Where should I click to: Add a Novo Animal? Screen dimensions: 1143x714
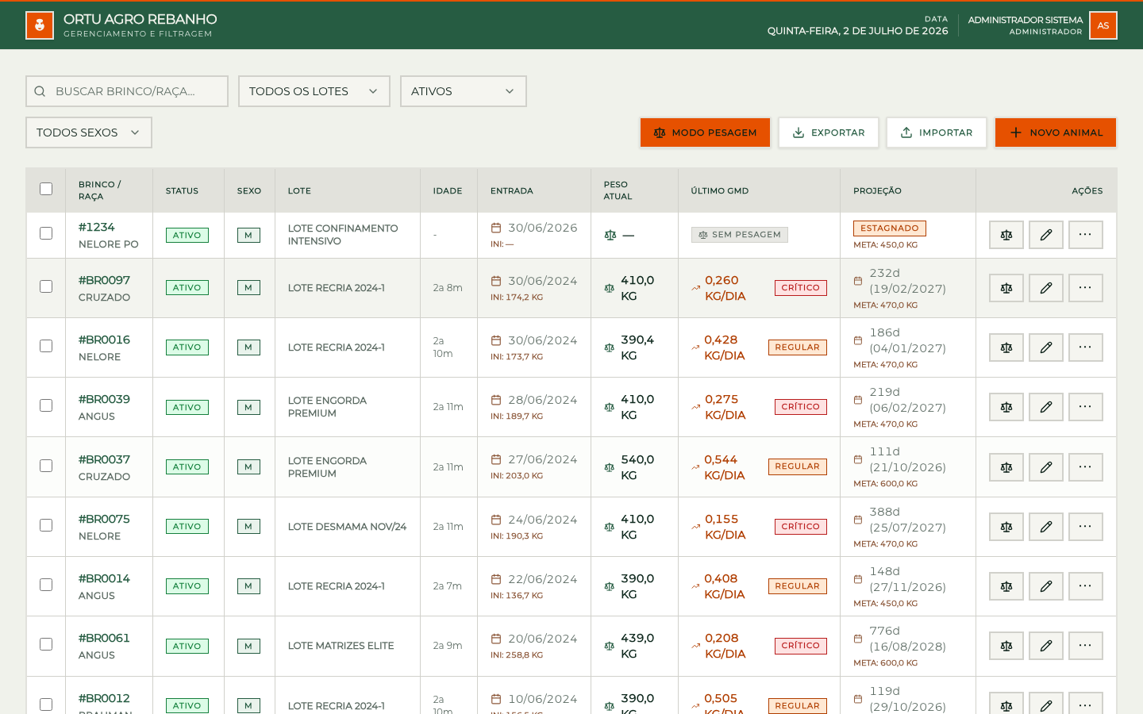[x=1056, y=132]
